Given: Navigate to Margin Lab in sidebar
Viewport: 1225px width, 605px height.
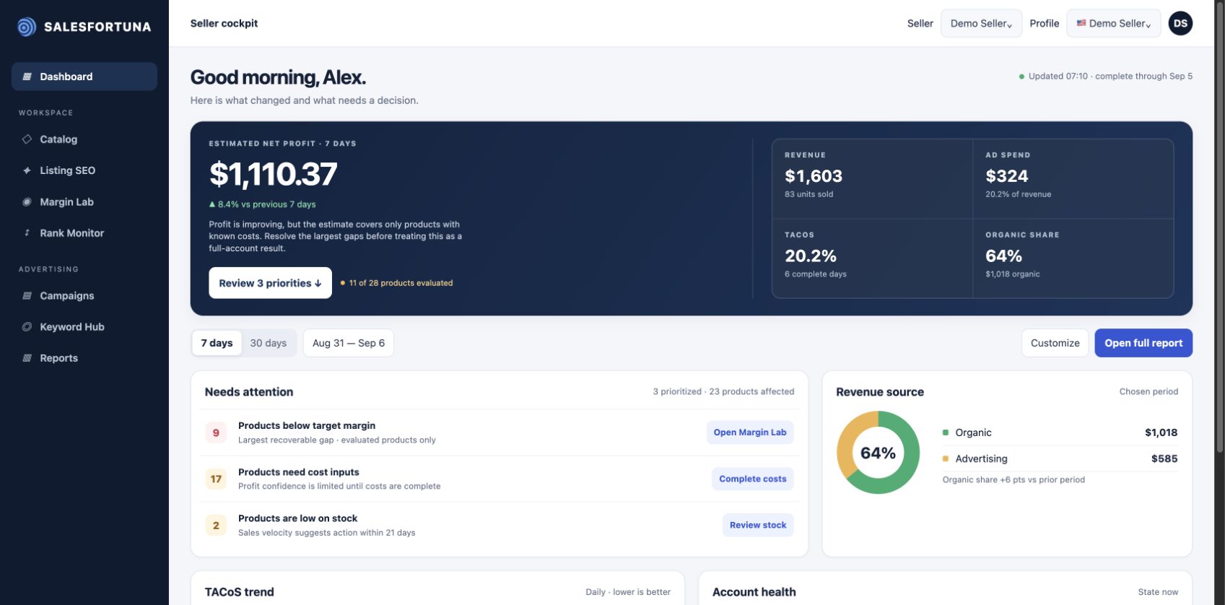Looking at the screenshot, I should [x=84, y=202].
